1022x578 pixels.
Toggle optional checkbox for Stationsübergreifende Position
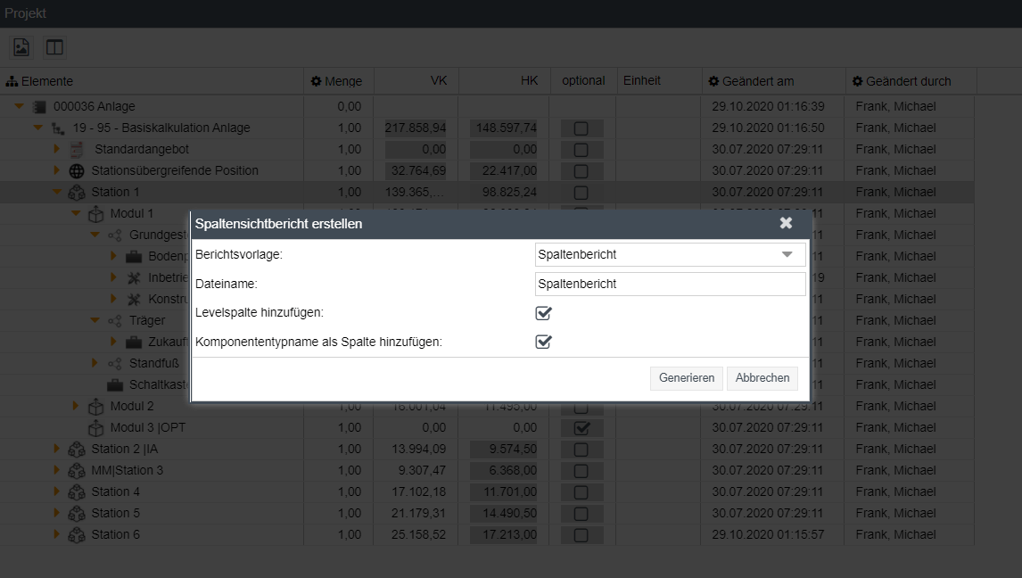point(581,171)
